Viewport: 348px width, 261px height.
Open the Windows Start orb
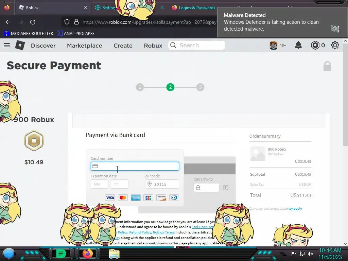9,254
